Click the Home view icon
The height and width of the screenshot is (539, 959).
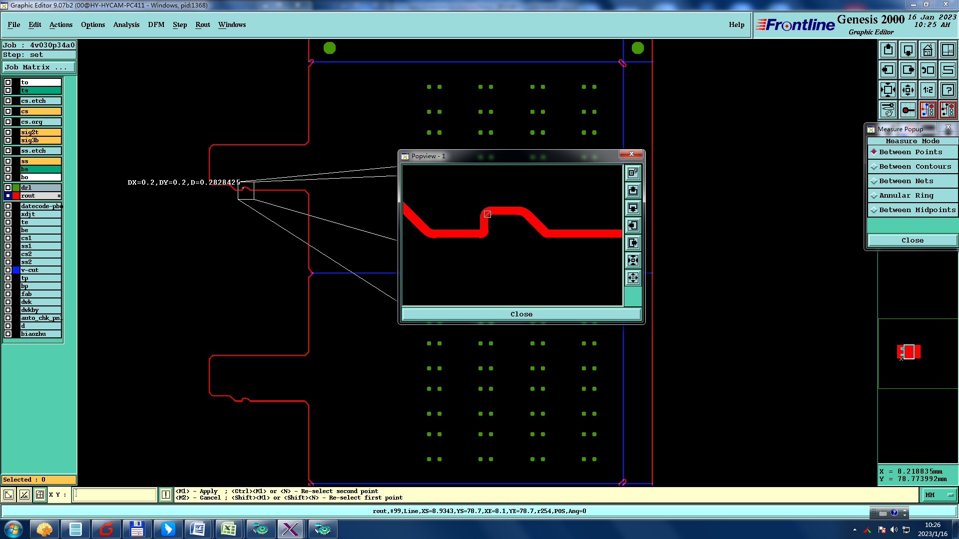(x=928, y=50)
